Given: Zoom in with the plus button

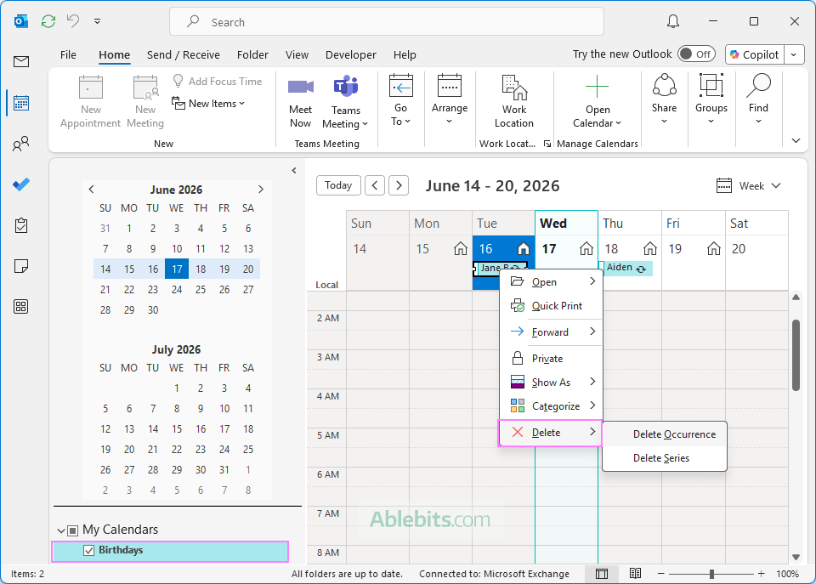Looking at the screenshot, I should (x=761, y=574).
